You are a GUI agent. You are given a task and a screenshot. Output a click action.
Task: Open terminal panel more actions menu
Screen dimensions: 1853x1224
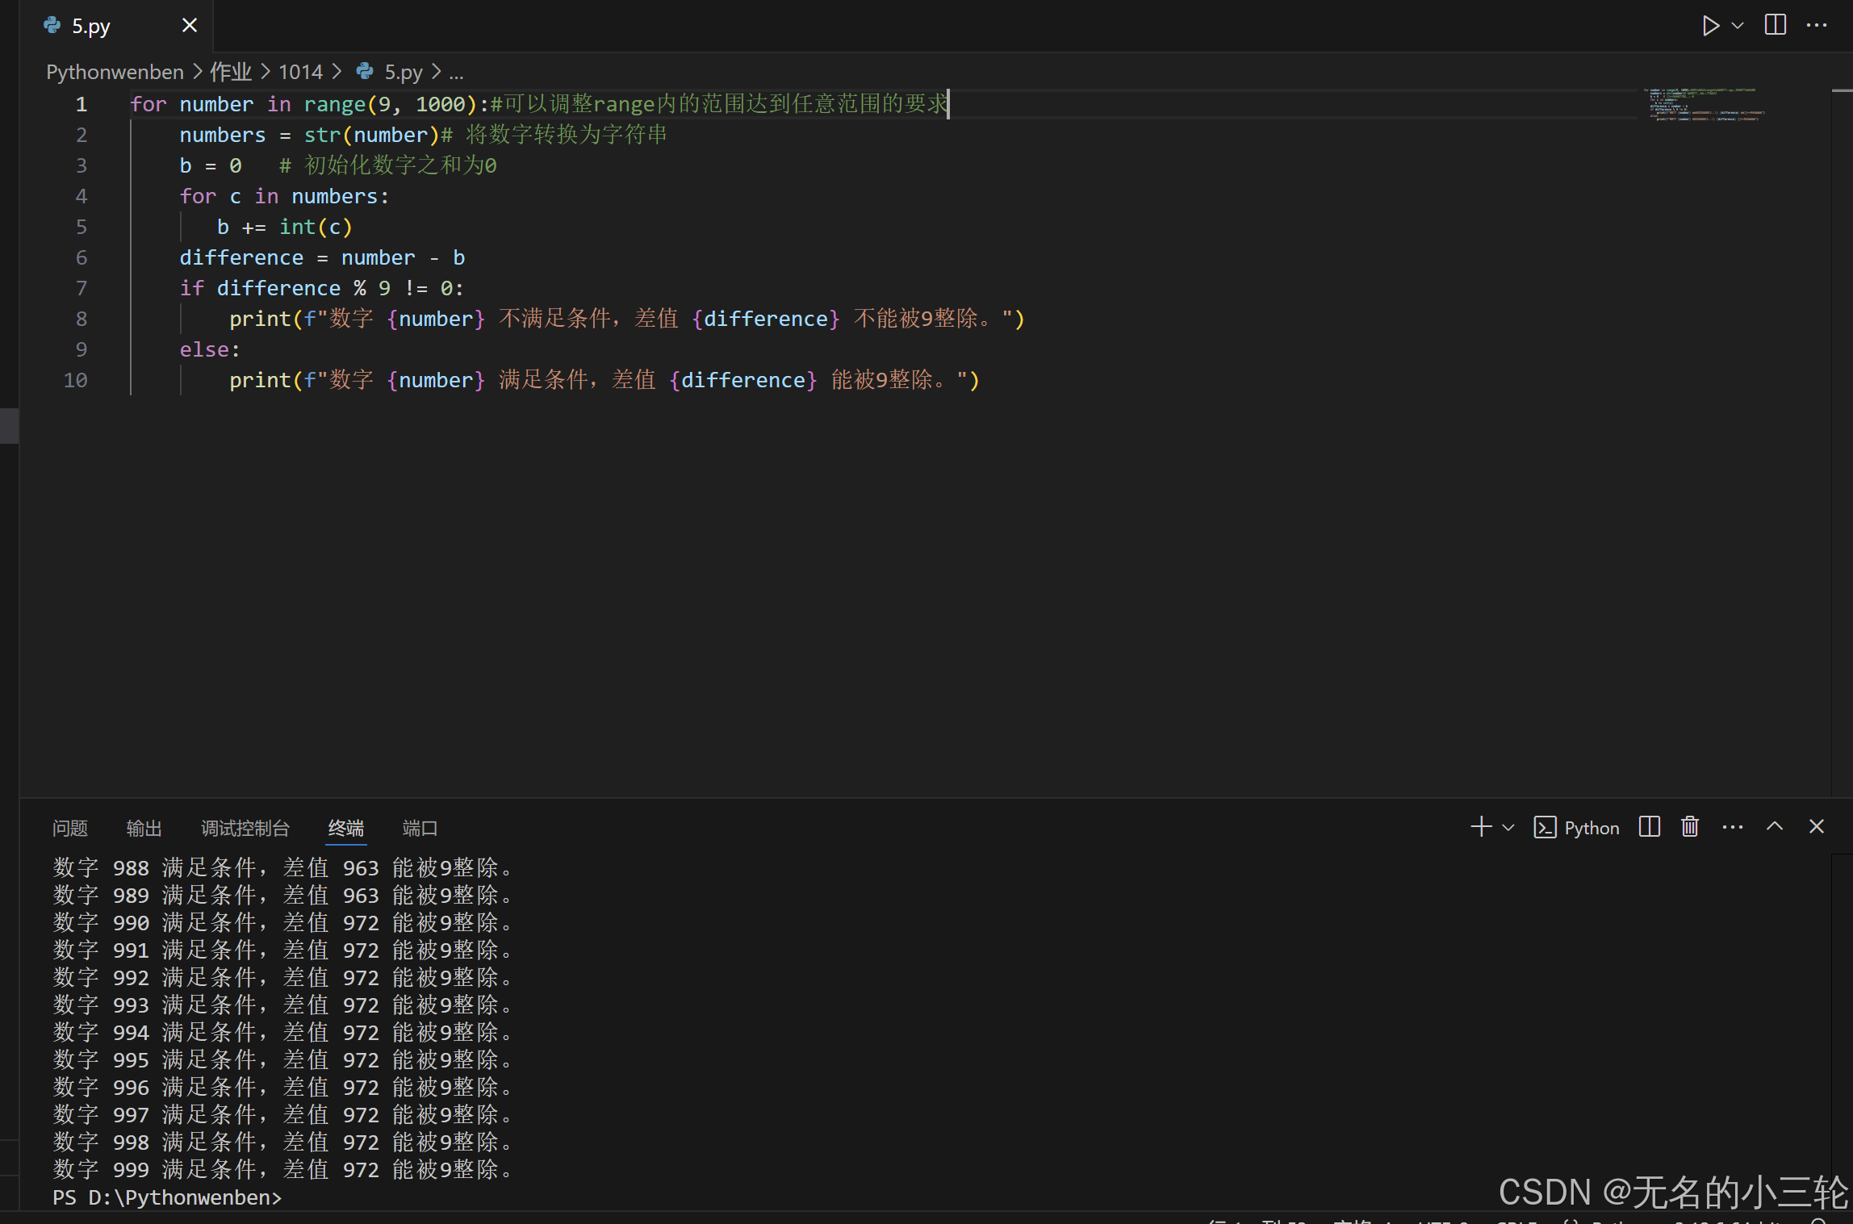1733,827
